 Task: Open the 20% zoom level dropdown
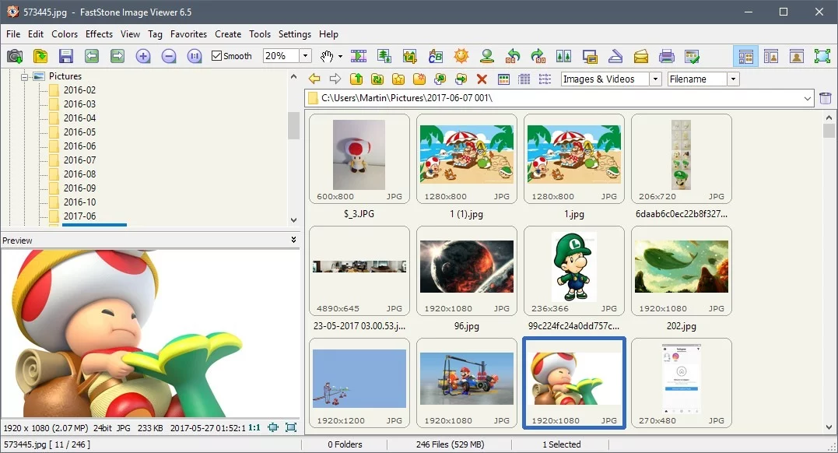pos(305,55)
